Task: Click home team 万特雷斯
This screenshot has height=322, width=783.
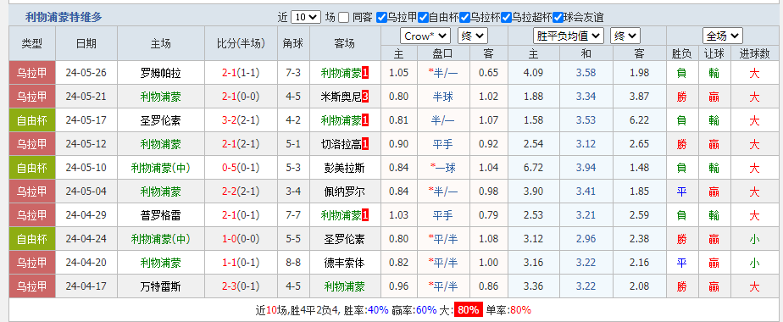Action: point(161,286)
